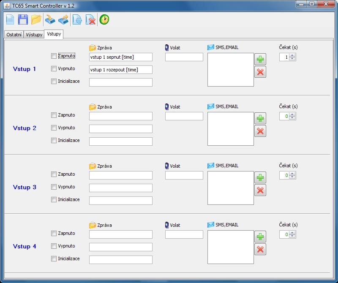The height and width of the screenshot is (283, 338).
Task: Click the 'vstup 1 sepnut [time]' message field
Action: 121,57
